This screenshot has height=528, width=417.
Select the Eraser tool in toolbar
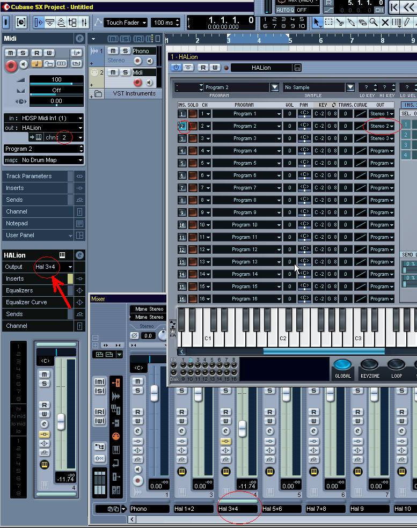362,23
